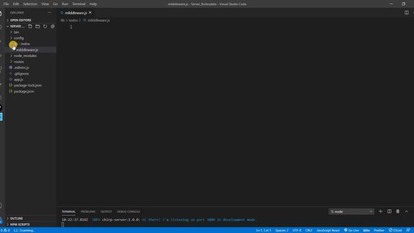Click the Go Live status bar button
Viewport: 414px width, 233px height.
(351, 230)
